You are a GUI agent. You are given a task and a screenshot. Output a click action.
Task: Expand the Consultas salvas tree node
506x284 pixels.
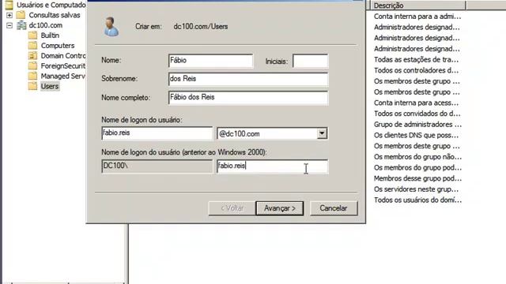tap(9, 15)
